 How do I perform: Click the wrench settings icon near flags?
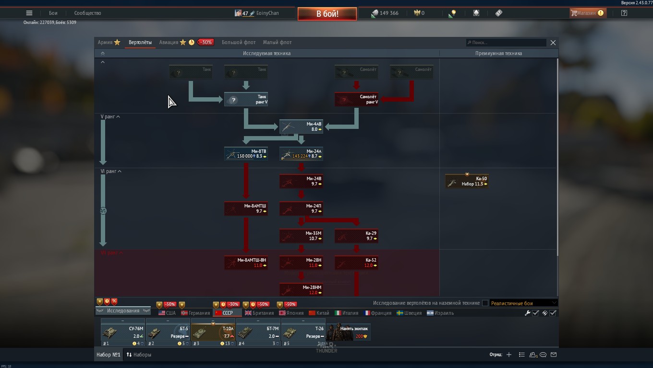[527, 313]
